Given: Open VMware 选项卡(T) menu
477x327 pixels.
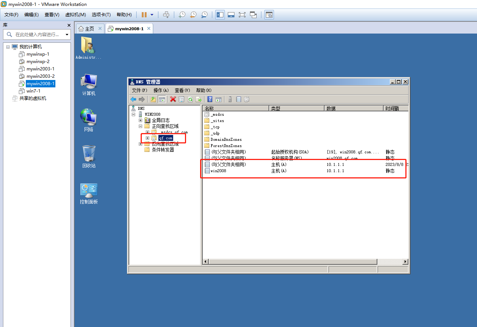Looking at the screenshot, I should [x=101, y=15].
